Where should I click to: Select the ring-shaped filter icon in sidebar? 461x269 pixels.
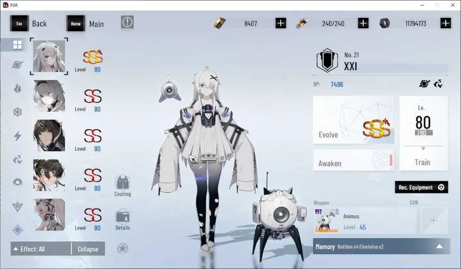[x=18, y=183]
